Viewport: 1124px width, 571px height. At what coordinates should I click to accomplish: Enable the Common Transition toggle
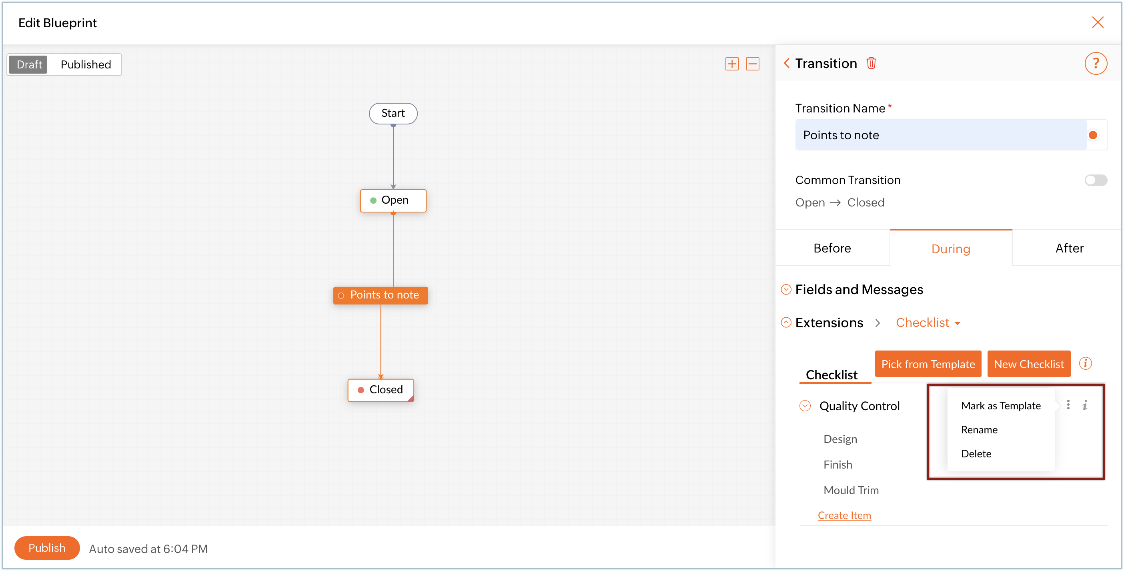tap(1095, 180)
